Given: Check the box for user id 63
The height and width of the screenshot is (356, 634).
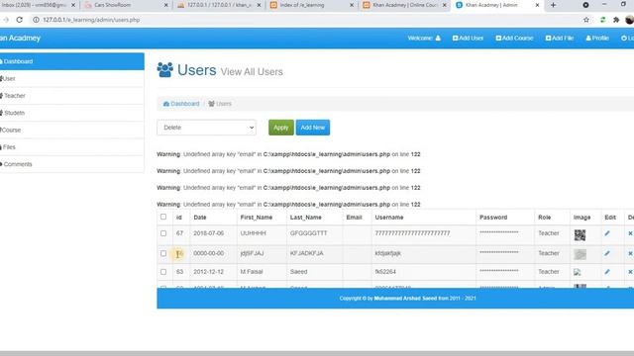Looking at the screenshot, I should point(163,272).
